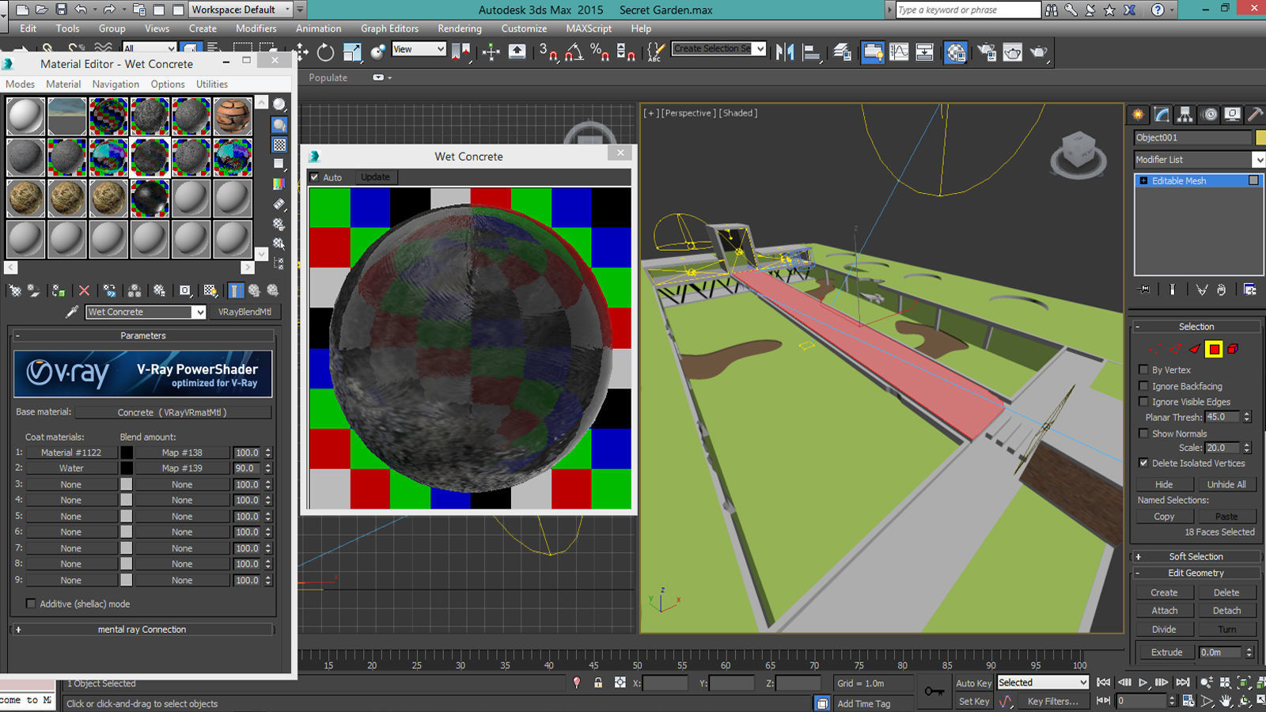Toggle the Angle Snap button

tap(574, 52)
